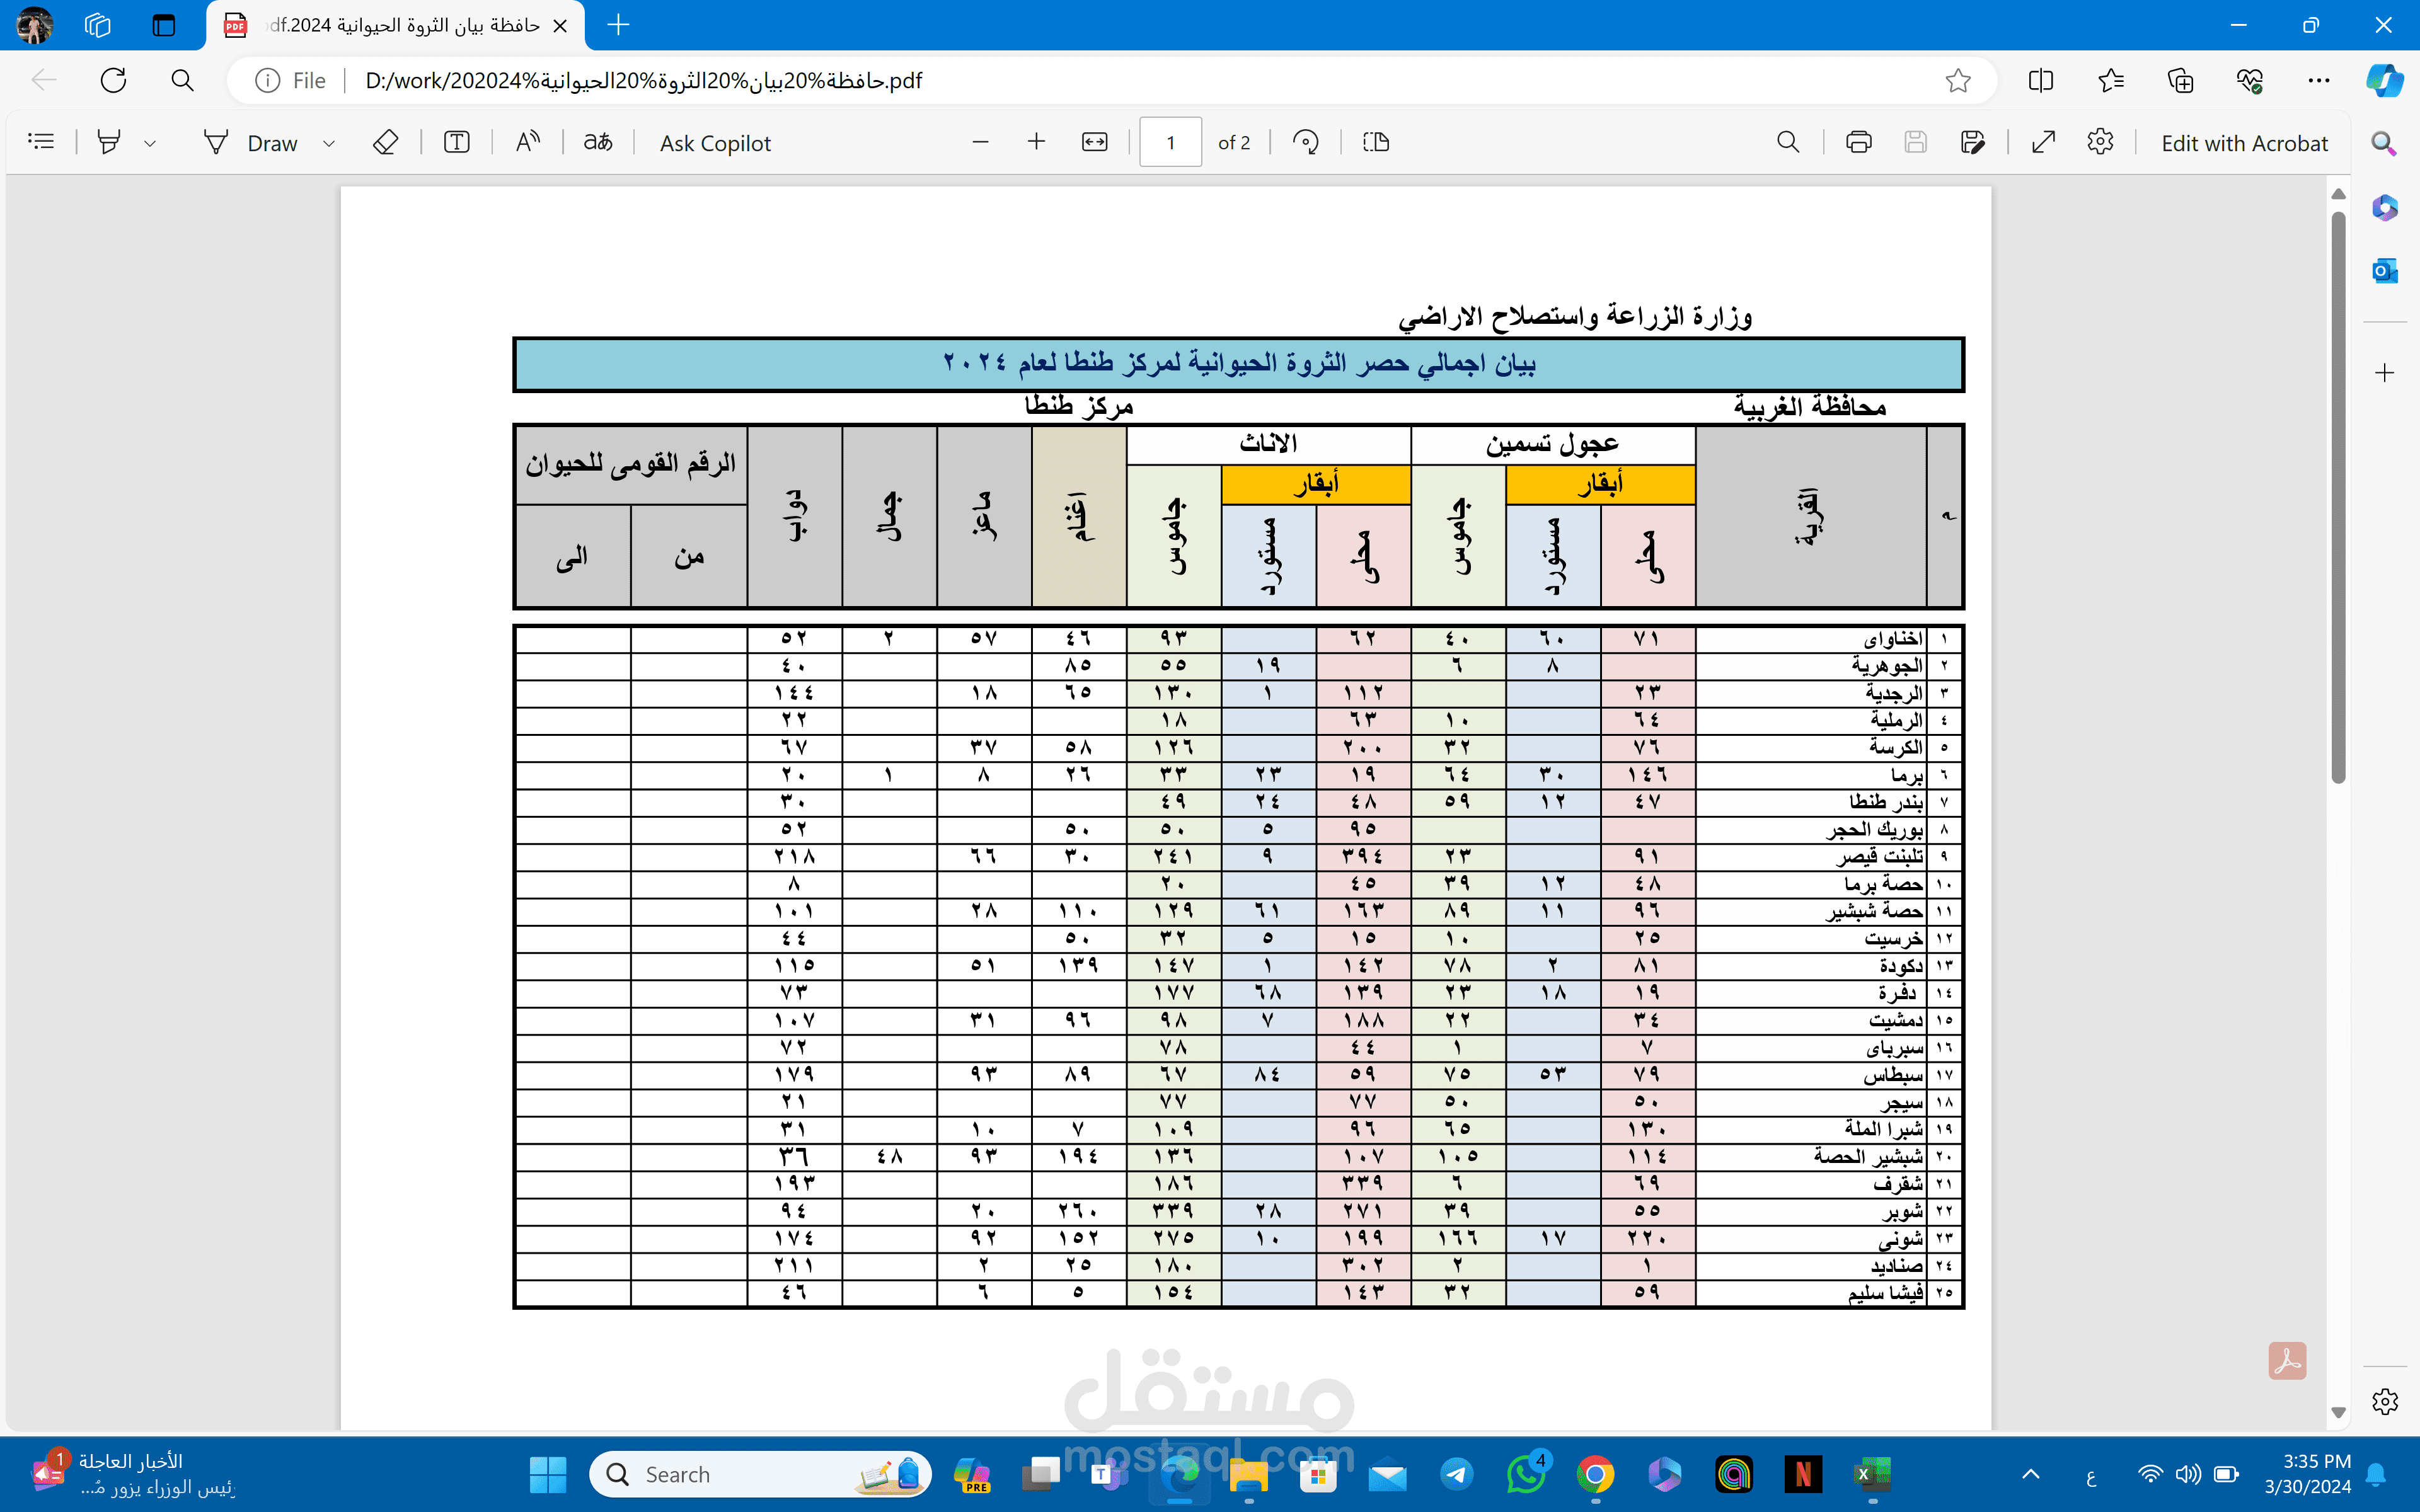Open WhatsApp from taskbar
Image resolution: width=2420 pixels, height=1512 pixels.
pyautogui.click(x=1526, y=1474)
